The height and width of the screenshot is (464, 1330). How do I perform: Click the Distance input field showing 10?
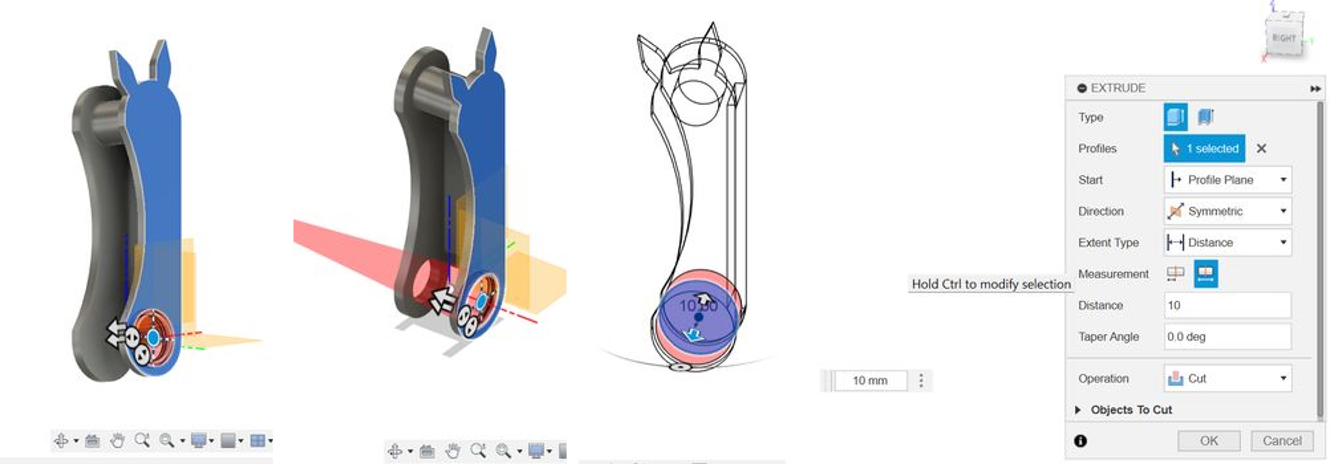click(x=1228, y=305)
